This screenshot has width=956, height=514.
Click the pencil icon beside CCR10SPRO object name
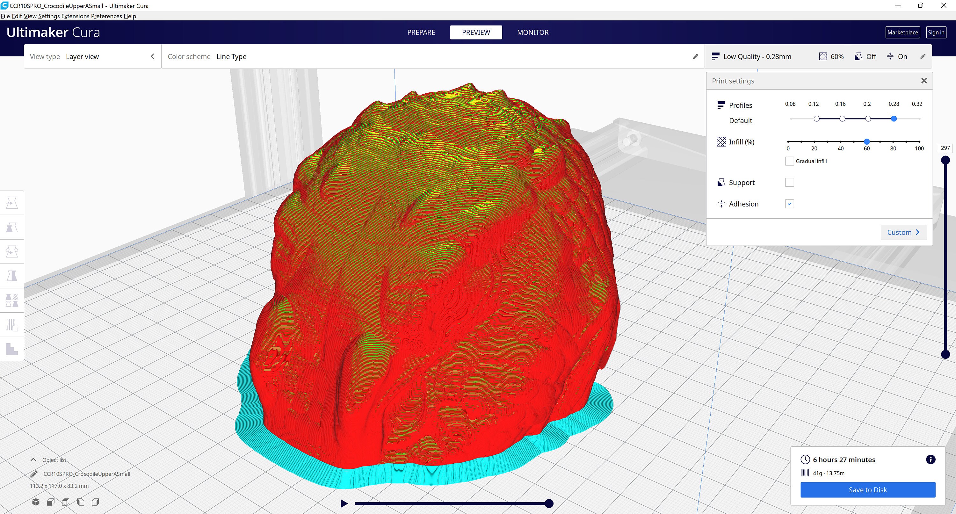(34, 474)
